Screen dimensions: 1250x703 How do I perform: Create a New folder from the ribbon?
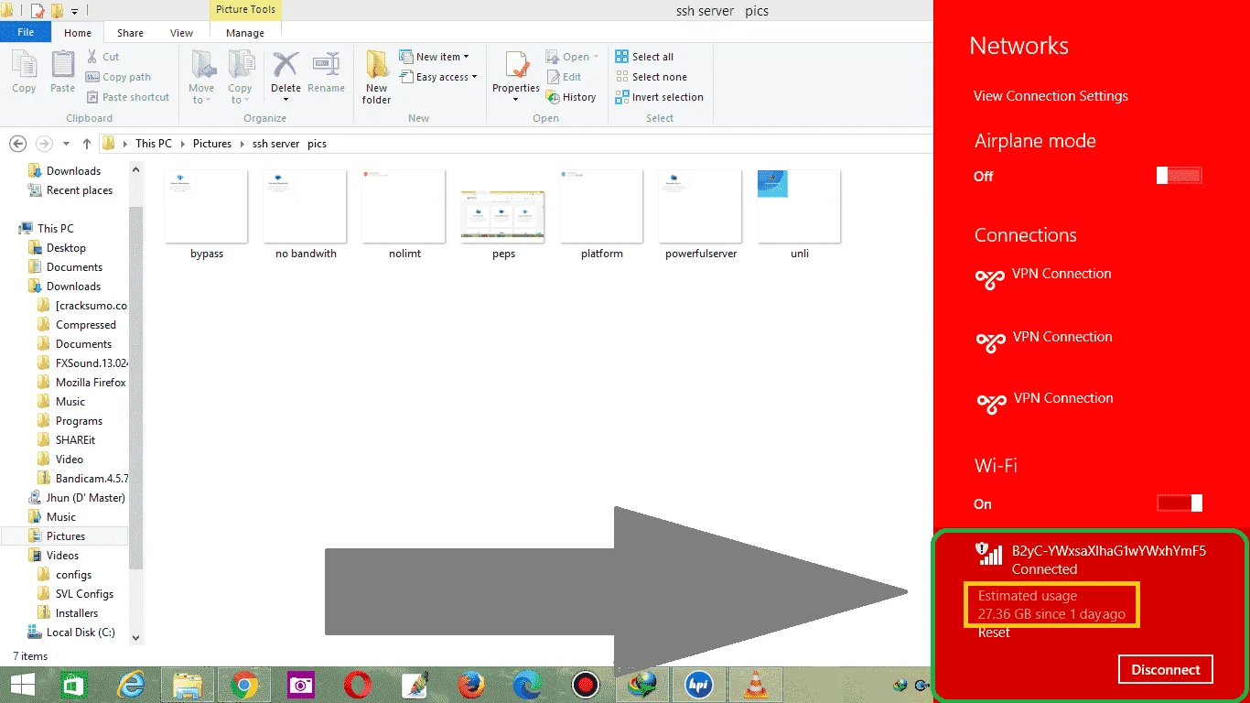point(376,77)
